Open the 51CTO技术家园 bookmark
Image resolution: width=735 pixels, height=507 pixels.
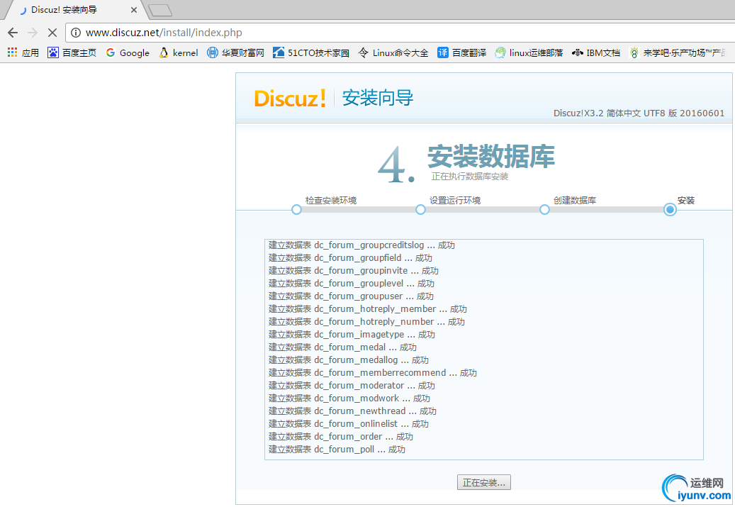click(311, 52)
